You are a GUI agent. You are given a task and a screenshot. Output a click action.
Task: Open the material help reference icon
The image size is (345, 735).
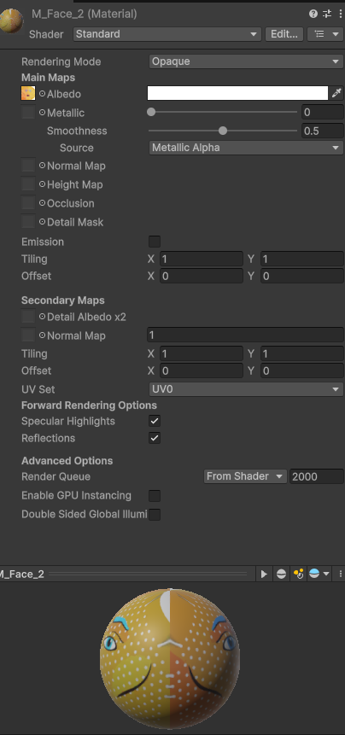(313, 14)
